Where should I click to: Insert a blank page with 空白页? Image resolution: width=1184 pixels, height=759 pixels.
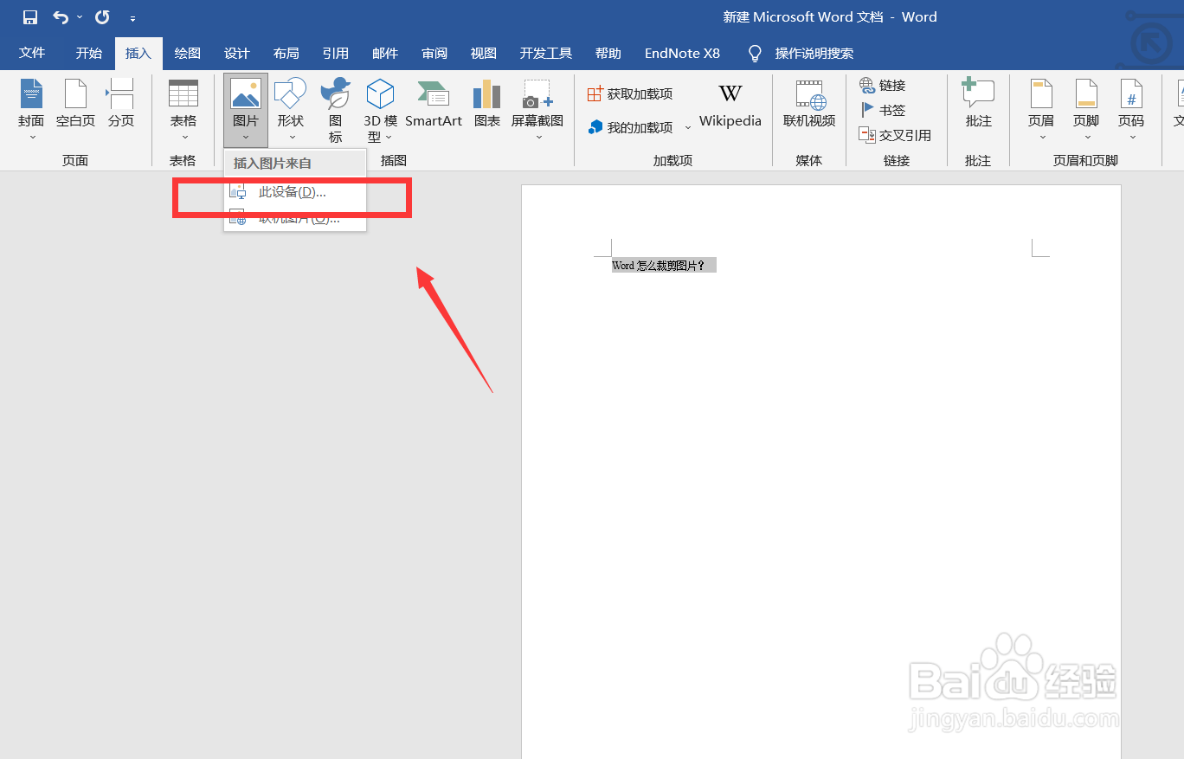(x=75, y=104)
